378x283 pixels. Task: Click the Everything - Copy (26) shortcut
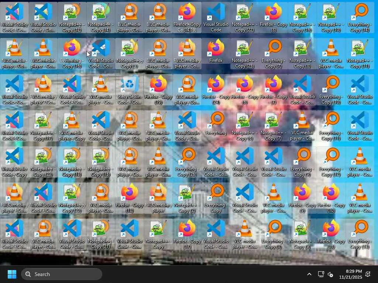coord(187,162)
